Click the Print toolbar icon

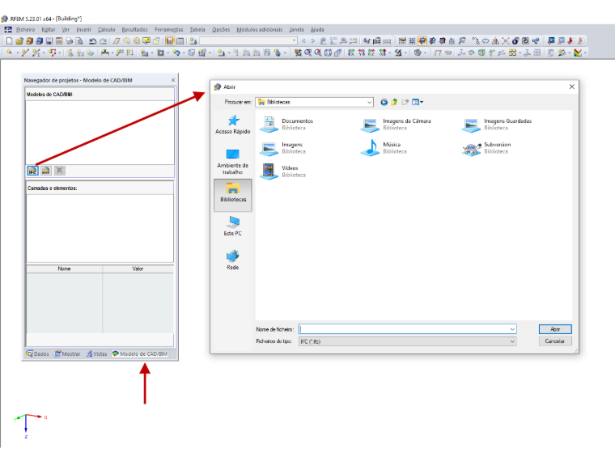point(70,40)
